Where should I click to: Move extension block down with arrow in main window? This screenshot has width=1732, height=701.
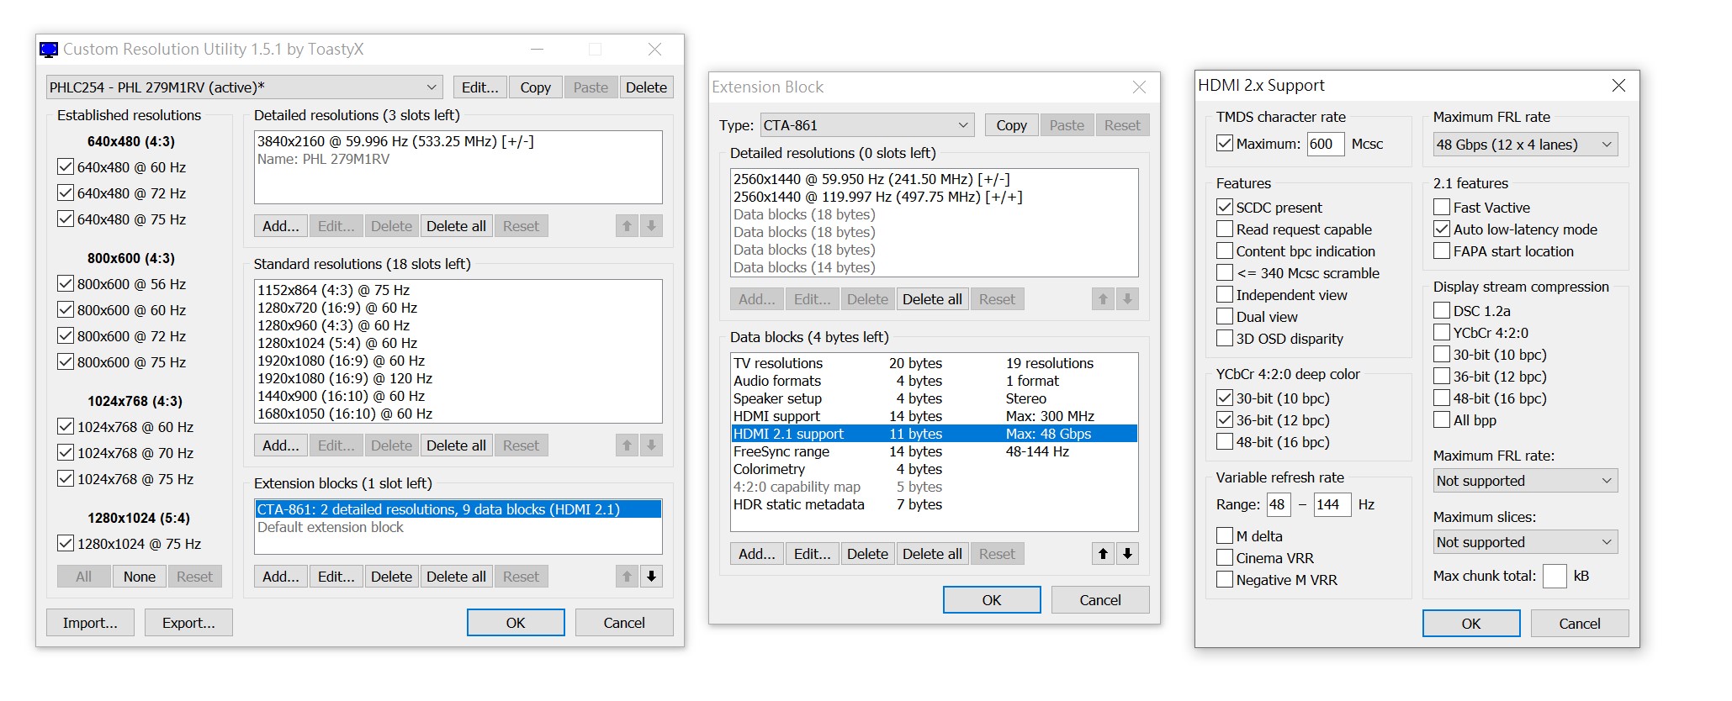(x=651, y=577)
